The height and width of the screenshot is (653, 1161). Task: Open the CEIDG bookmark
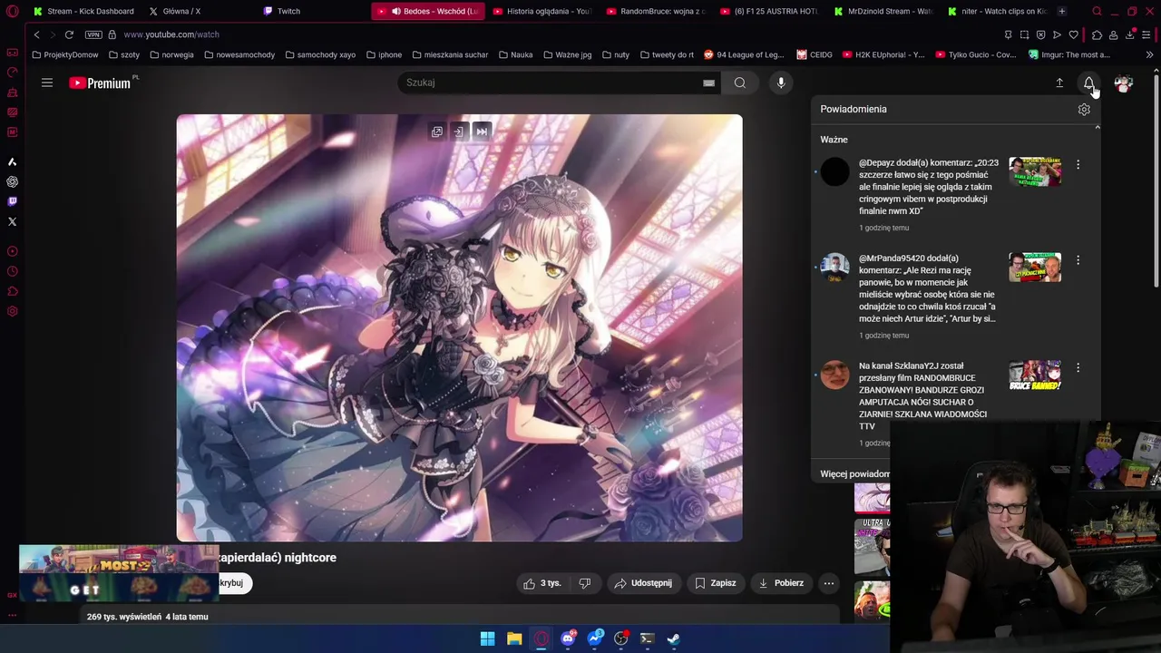click(815, 54)
